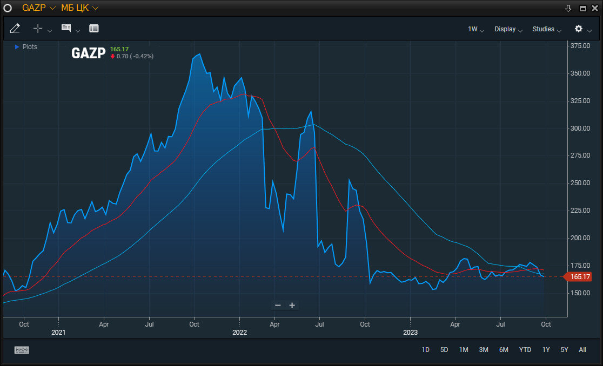Select the 1Y time range

click(x=546, y=350)
